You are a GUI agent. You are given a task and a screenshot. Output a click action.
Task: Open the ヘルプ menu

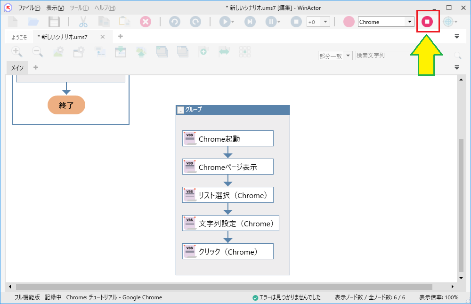105,8
